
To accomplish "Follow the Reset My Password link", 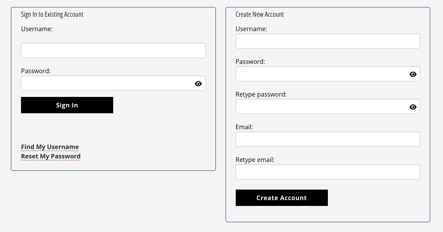I will point(51,156).
